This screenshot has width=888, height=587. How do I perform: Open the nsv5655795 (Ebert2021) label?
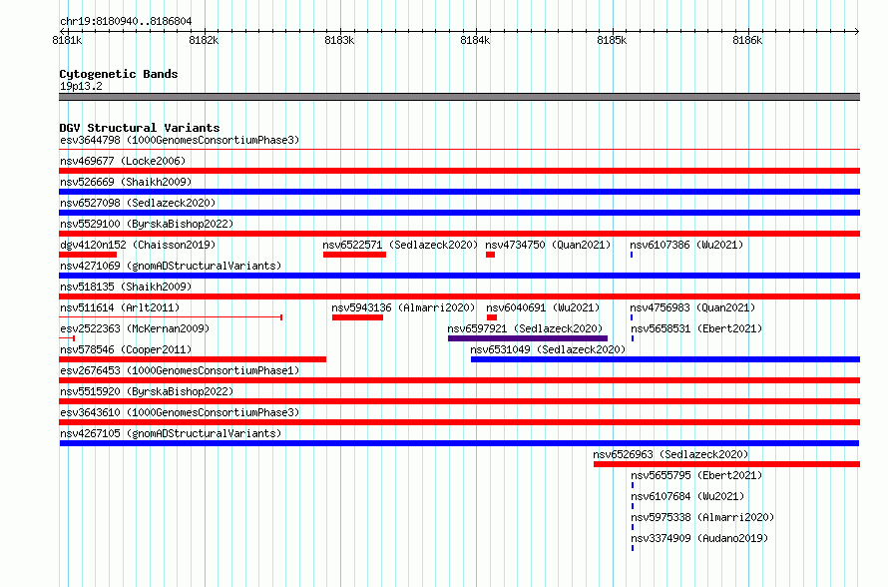[696, 475]
